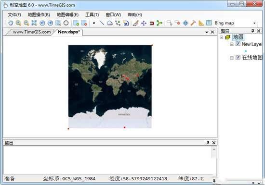Activate the Zoom In magnifier
265x185 pixels.
coord(18,23)
